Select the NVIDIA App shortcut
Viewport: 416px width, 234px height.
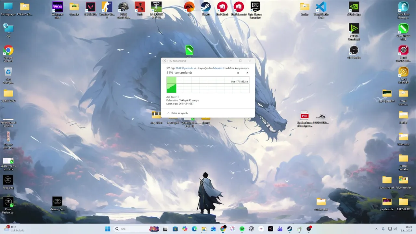pos(354,9)
